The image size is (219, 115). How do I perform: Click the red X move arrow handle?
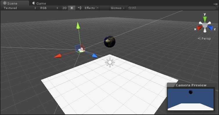coord(58,56)
